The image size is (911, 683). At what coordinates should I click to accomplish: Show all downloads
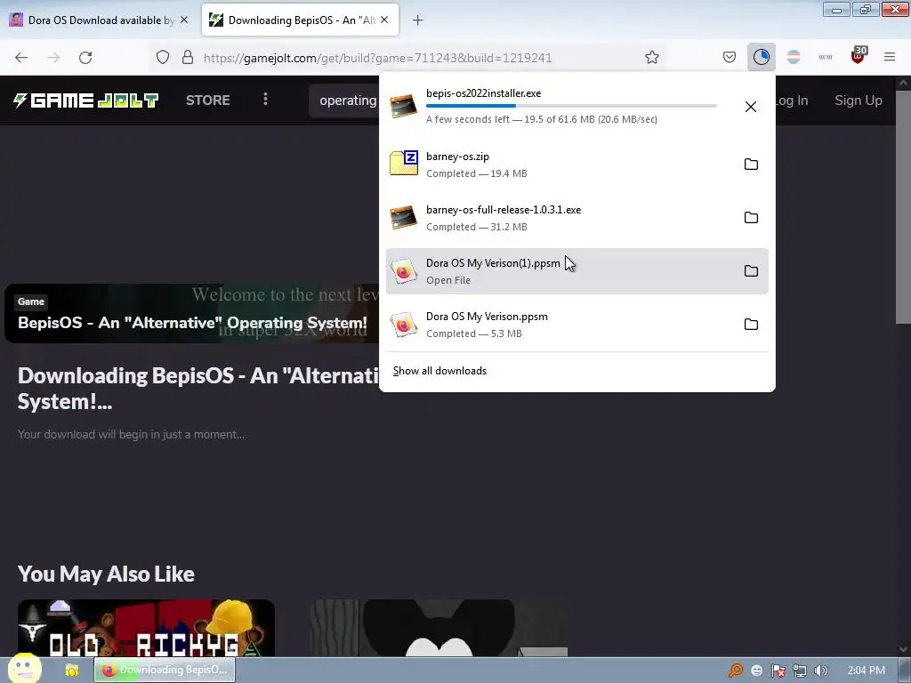click(x=439, y=371)
